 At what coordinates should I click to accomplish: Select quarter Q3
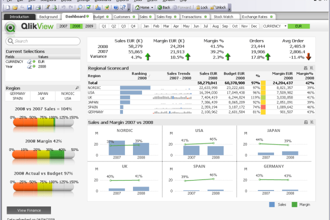123,26
